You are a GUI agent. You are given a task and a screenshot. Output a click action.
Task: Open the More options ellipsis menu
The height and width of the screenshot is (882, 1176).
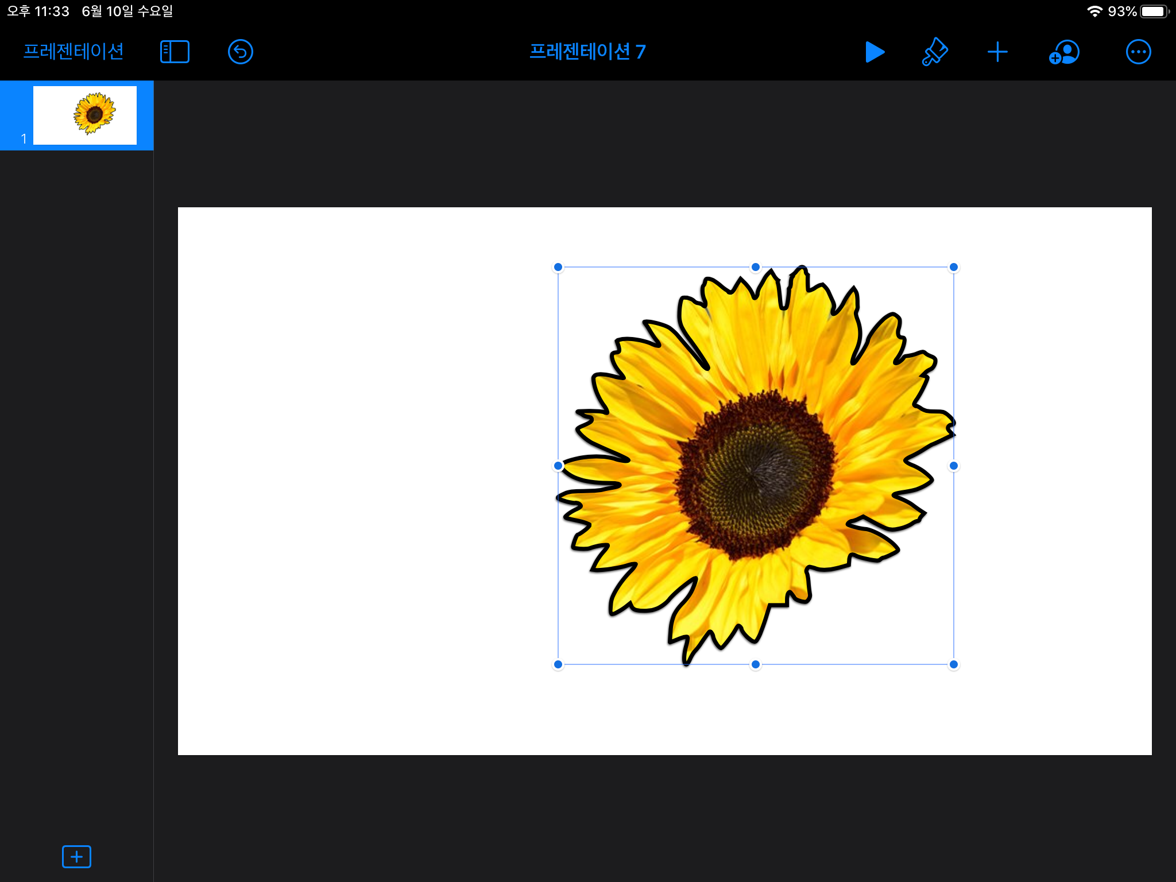[x=1138, y=52]
